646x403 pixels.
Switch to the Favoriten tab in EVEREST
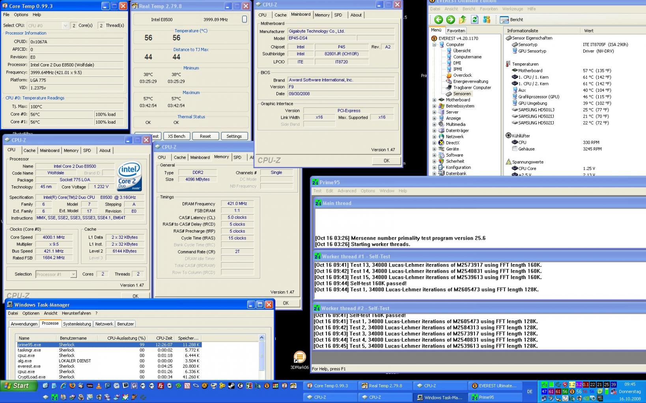tap(456, 31)
